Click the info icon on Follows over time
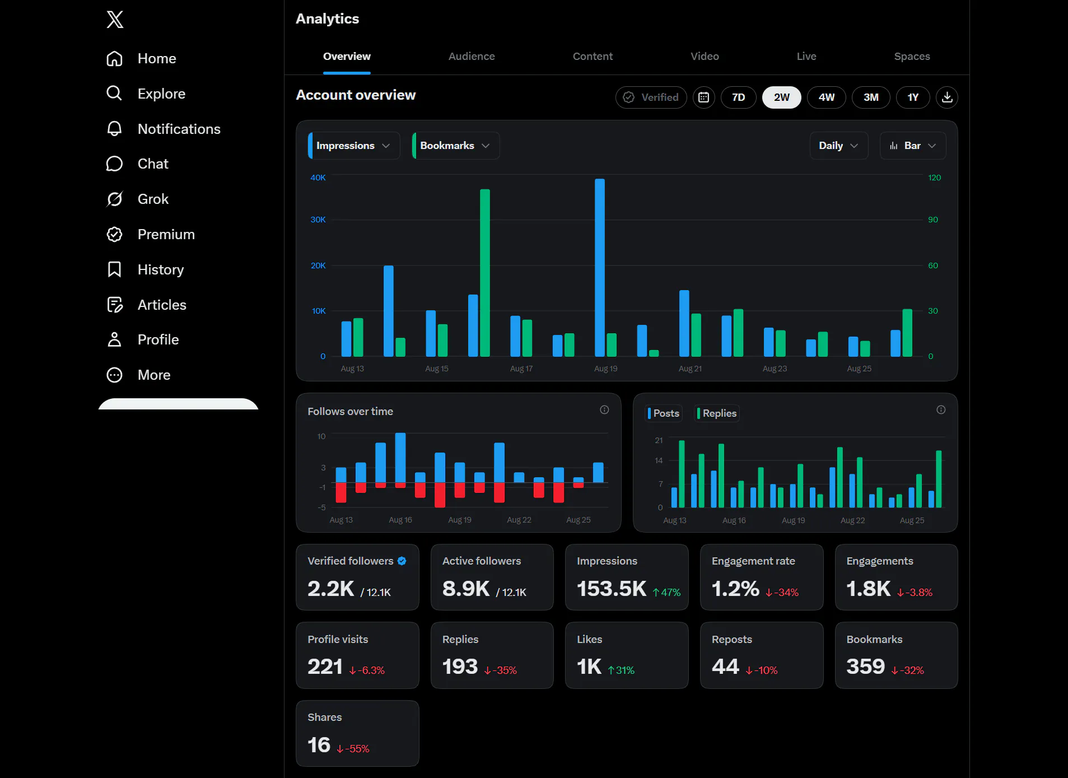The width and height of the screenshot is (1068, 778). pyautogui.click(x=604, y=410)
